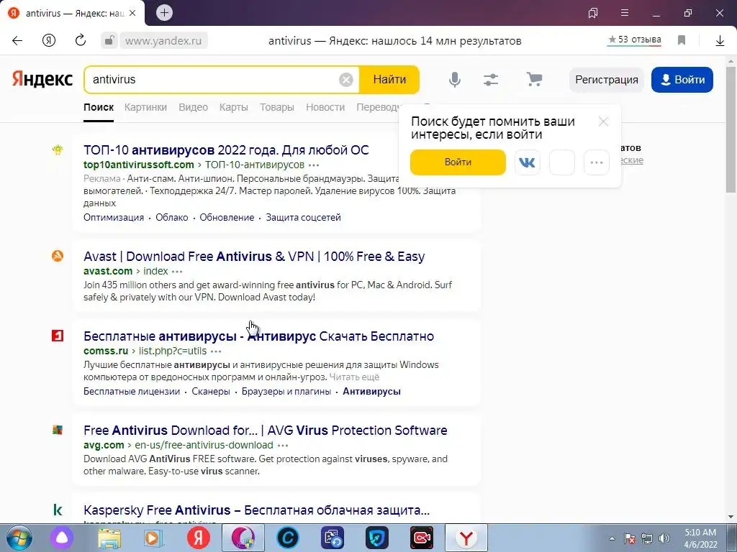Open the 53 отзыва site rating
The width and height of the screenshot is (737, 552).
tap(635, 40)
